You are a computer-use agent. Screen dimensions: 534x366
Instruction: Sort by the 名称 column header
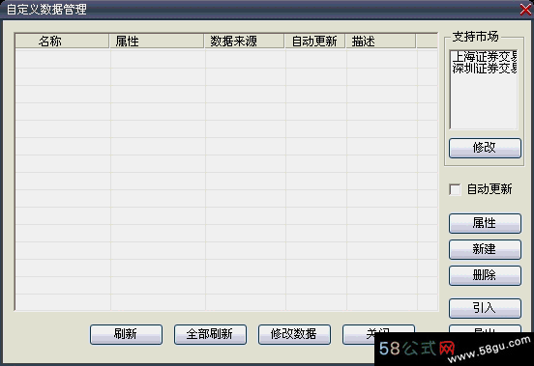[x=62, y=42]
